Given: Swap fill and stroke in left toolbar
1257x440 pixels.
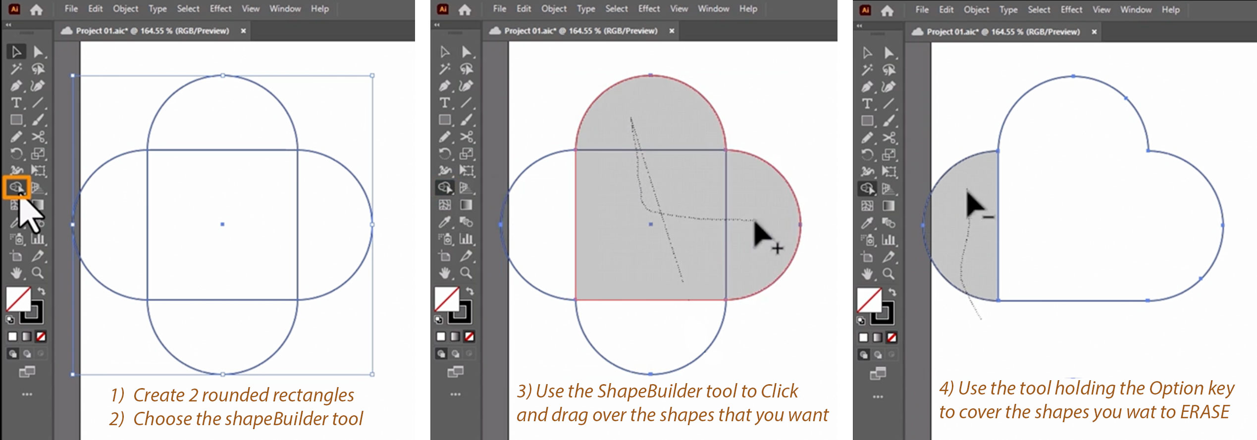Looking at the screenshot, I should [42, 291].
